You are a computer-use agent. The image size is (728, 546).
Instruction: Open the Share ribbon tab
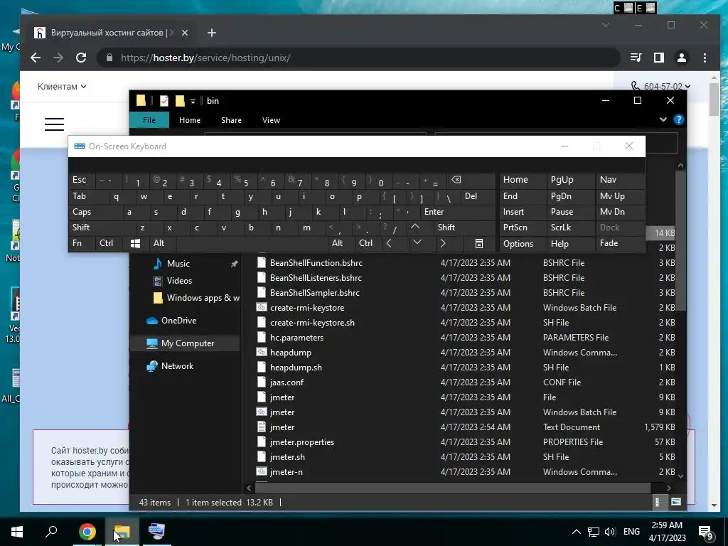point(231,120)
